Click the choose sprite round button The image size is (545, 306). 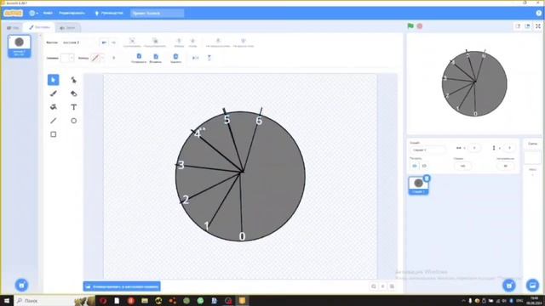coord(509,286)
